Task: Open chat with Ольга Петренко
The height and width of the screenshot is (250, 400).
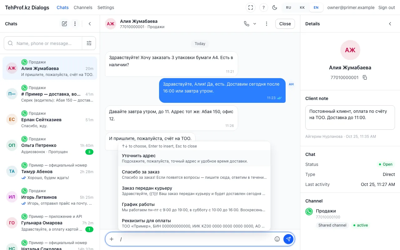Action: 50,145
